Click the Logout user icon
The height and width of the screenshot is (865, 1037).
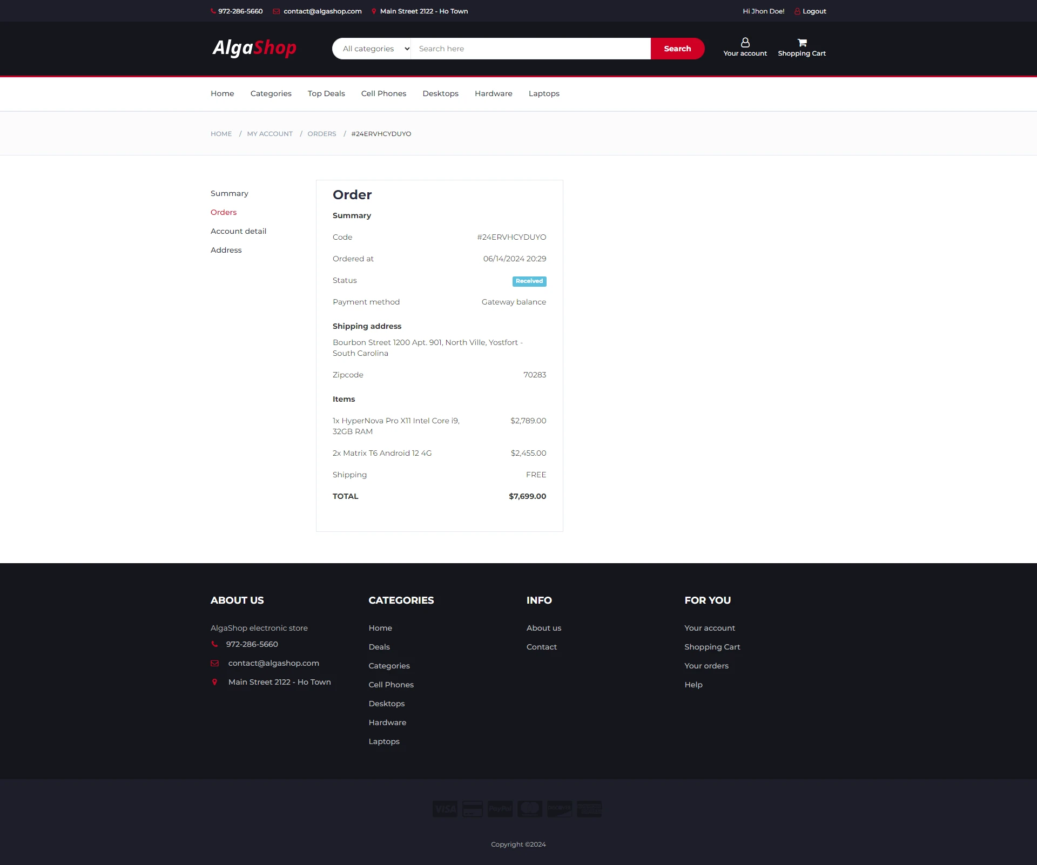tap(797, 11)
